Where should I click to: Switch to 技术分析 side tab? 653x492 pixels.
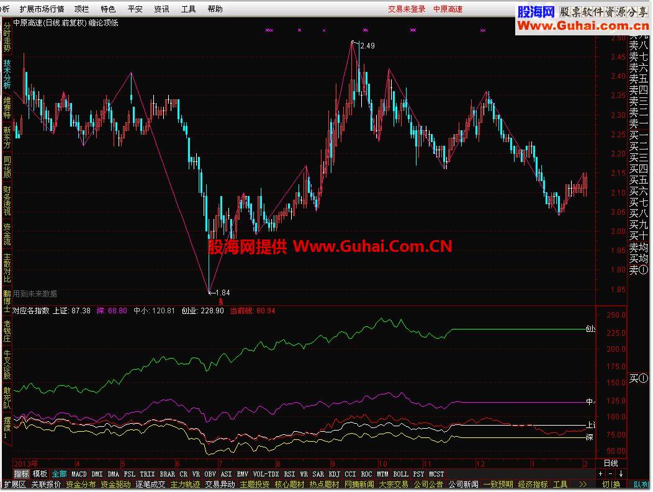point(7,74)
